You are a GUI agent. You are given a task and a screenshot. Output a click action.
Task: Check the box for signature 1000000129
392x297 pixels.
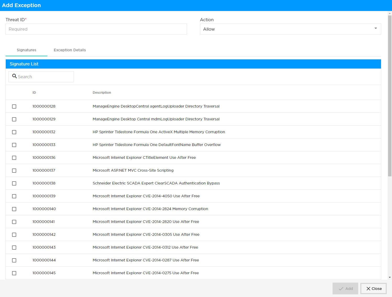[14, 119]
